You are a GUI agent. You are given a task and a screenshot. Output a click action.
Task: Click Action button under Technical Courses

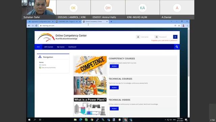[x=114, y=87]
